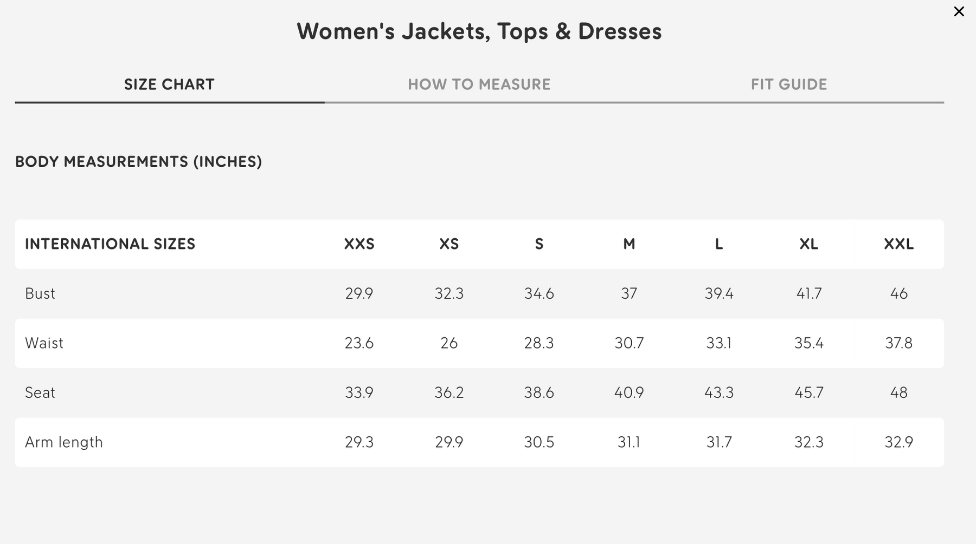The width and height of the screenshot is (976, 544).
Task: Click the XS size column header
Action: tap(449, 244)
